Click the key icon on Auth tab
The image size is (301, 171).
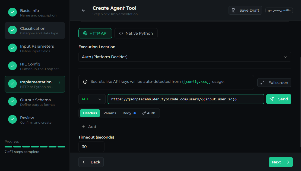click(144, 113)
